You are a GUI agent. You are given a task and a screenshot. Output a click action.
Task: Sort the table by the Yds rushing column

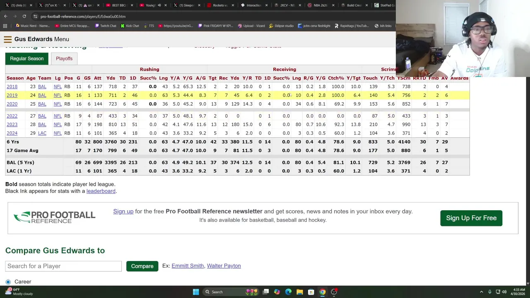pyautogui.click(x=111, y=78)
